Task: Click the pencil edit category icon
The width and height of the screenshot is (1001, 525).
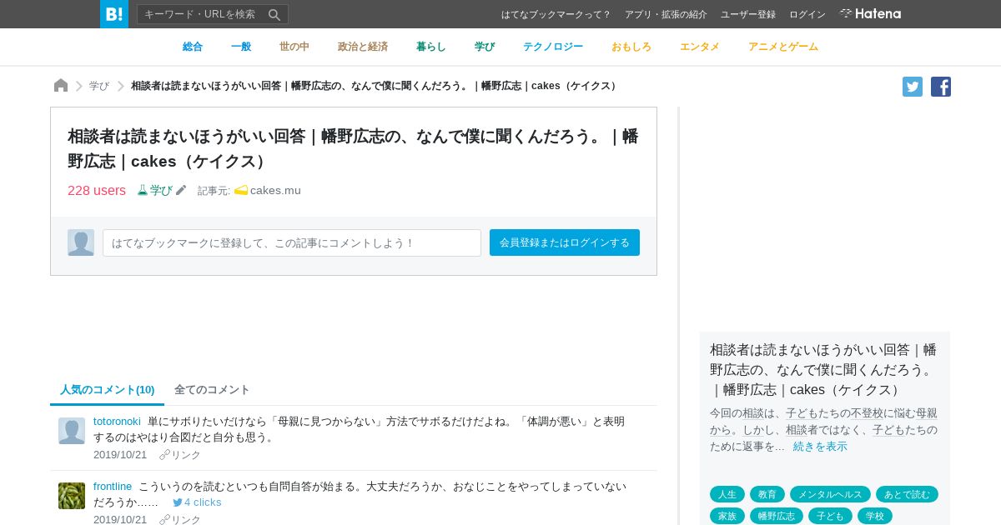Action: click(x=181, y=190)
